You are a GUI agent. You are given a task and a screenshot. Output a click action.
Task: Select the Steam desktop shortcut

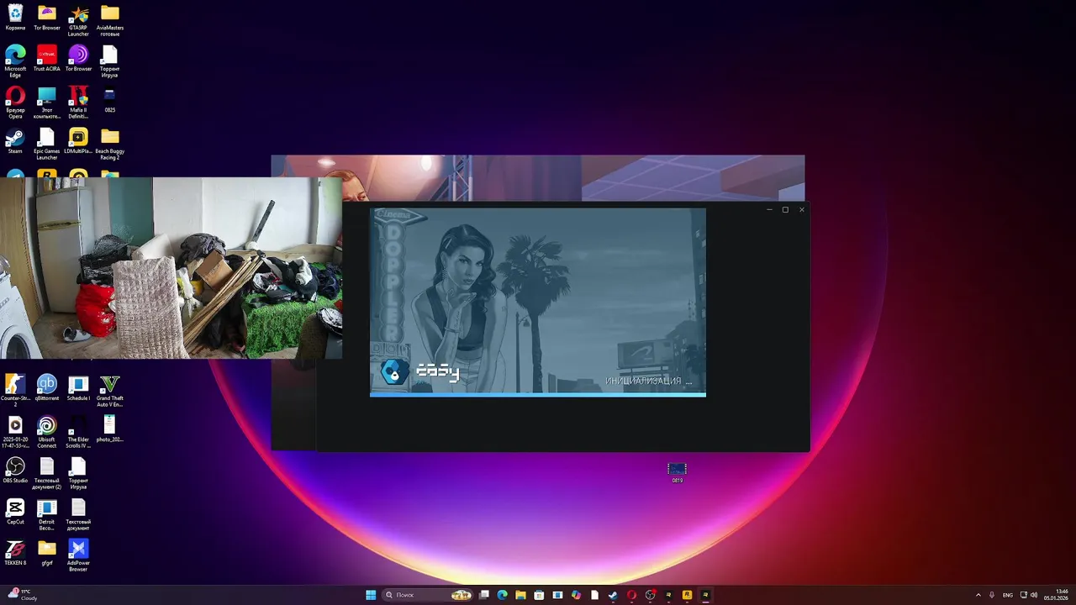[15, 140]
